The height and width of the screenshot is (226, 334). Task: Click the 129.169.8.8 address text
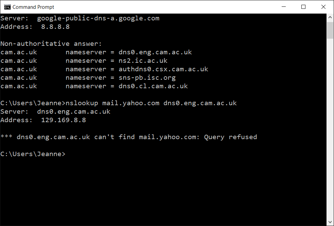pos(64,120)
